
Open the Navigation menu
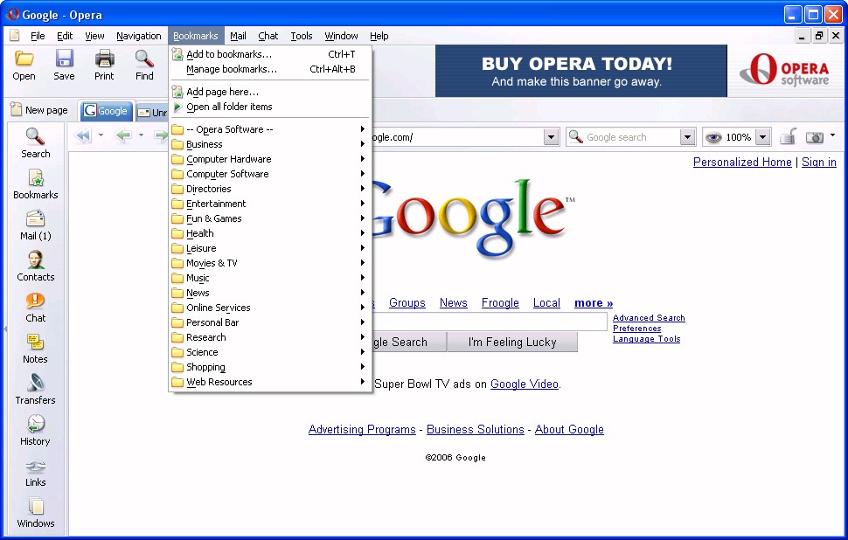138,36
